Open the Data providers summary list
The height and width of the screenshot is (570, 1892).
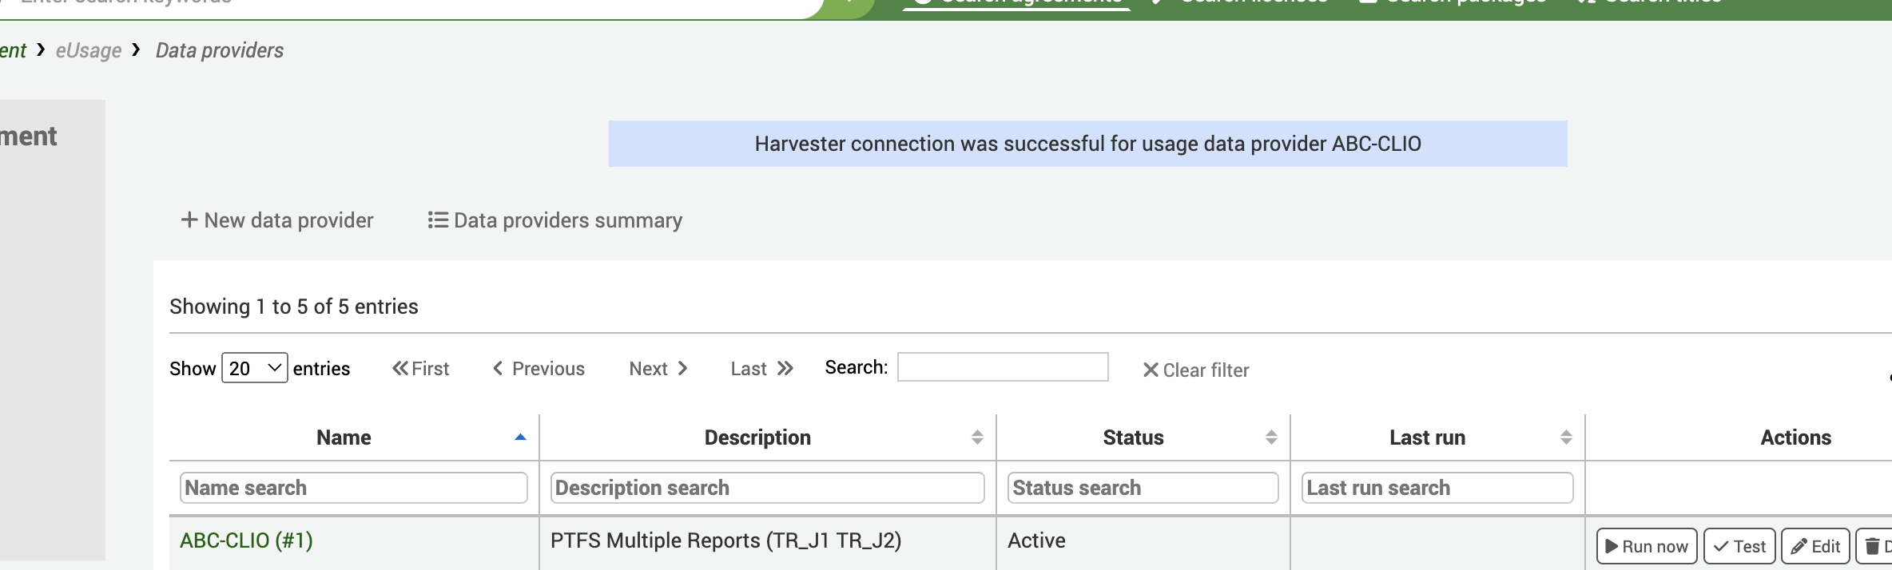point(555,220)
